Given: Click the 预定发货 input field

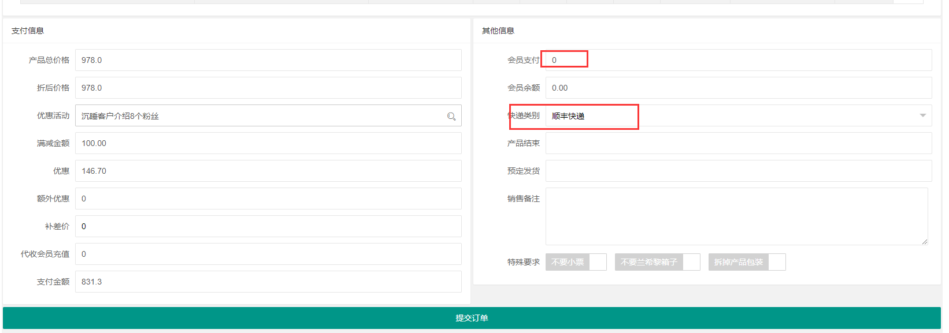Looking at the screenshot, I should [739, 171].
